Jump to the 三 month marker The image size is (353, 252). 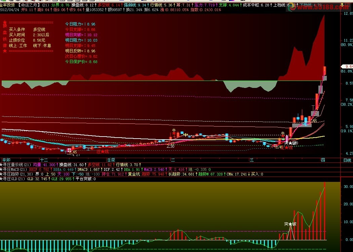(x=251, y=160)
